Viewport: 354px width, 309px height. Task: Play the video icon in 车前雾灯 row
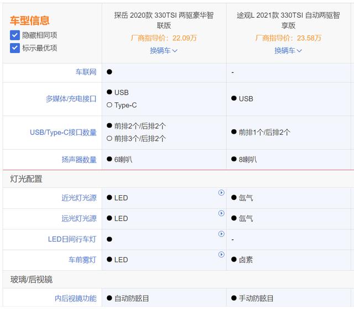(221, 254)
